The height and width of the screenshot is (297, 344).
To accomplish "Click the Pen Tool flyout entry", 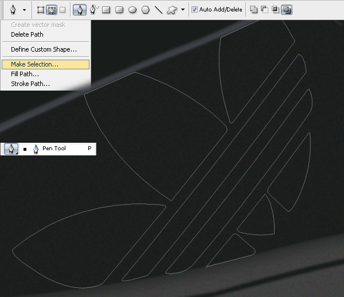I will (x=58, y=148).
